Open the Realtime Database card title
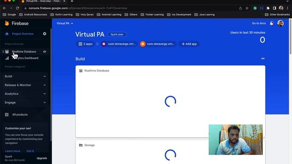Screen dimensions: 292x164 coord(97,71)
